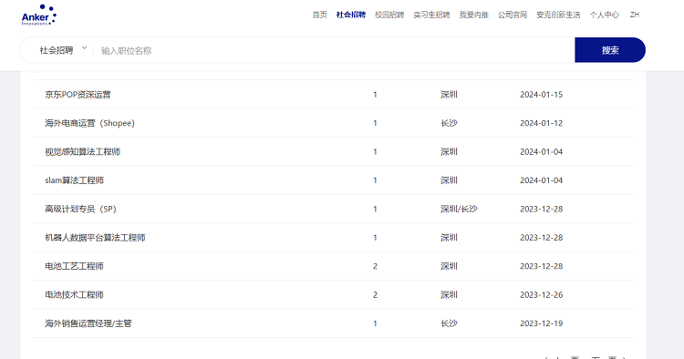Image resolution: width=684 pixels, height=359 pixels.
Task: Expand the 社会招聘 search type dropdown
Action: click(x=63, y=50)
